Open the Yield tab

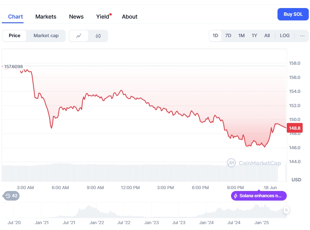[103, 17]
